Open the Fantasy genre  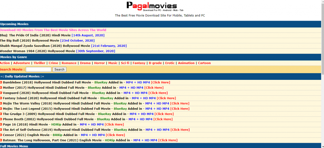coord(139,63)
